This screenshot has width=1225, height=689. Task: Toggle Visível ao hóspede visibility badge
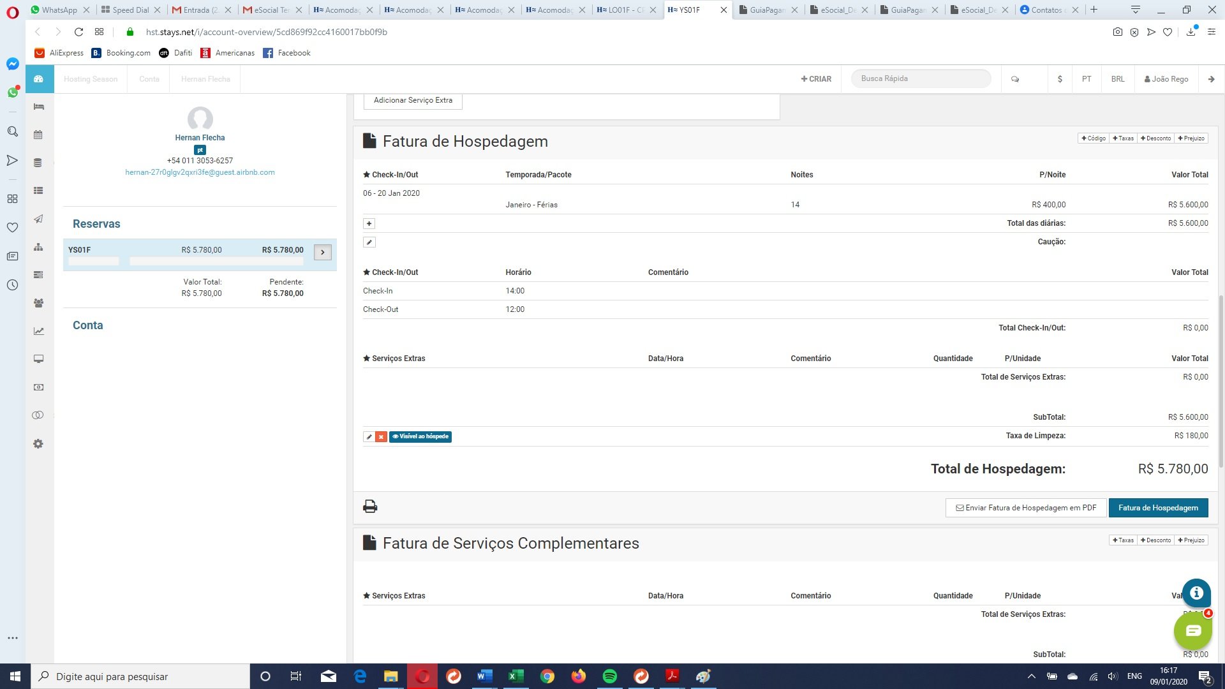420,436
